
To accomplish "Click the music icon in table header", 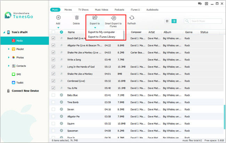I will (x=62, y=32).
